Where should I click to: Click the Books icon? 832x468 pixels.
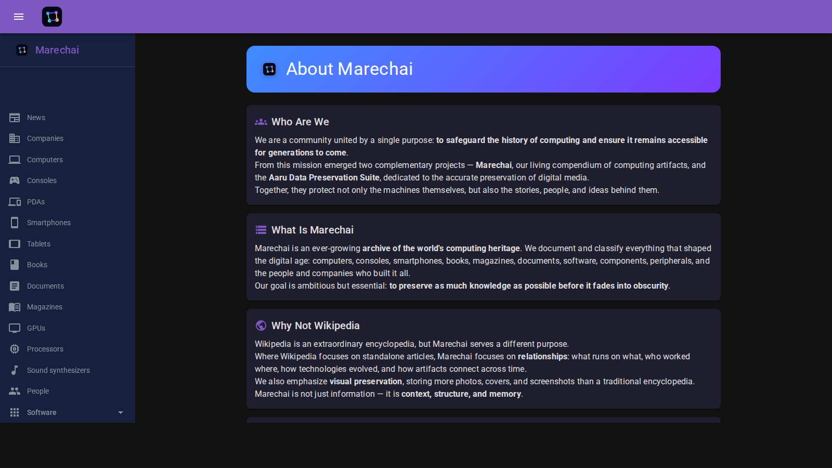click(x=15, y=265)
